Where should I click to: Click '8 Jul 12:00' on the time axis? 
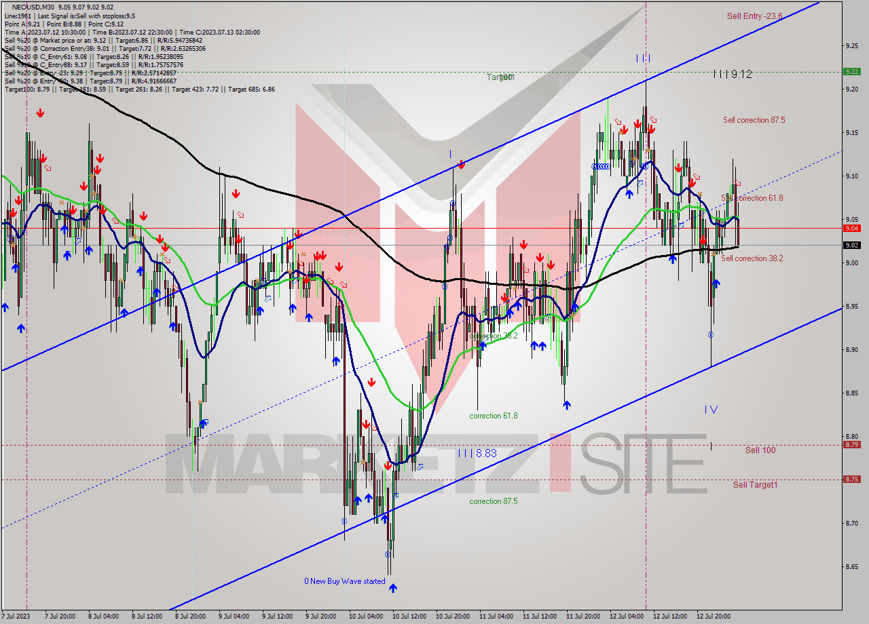tap(147, 617)
